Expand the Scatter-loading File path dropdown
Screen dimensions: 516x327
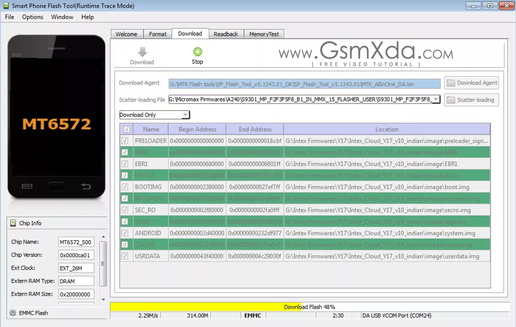(436, 99)
